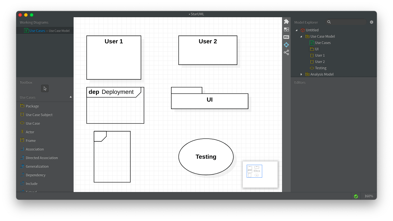Screen dimensions: 393x221
Task: Click the green status check indicator
Action: click(356, 196)
